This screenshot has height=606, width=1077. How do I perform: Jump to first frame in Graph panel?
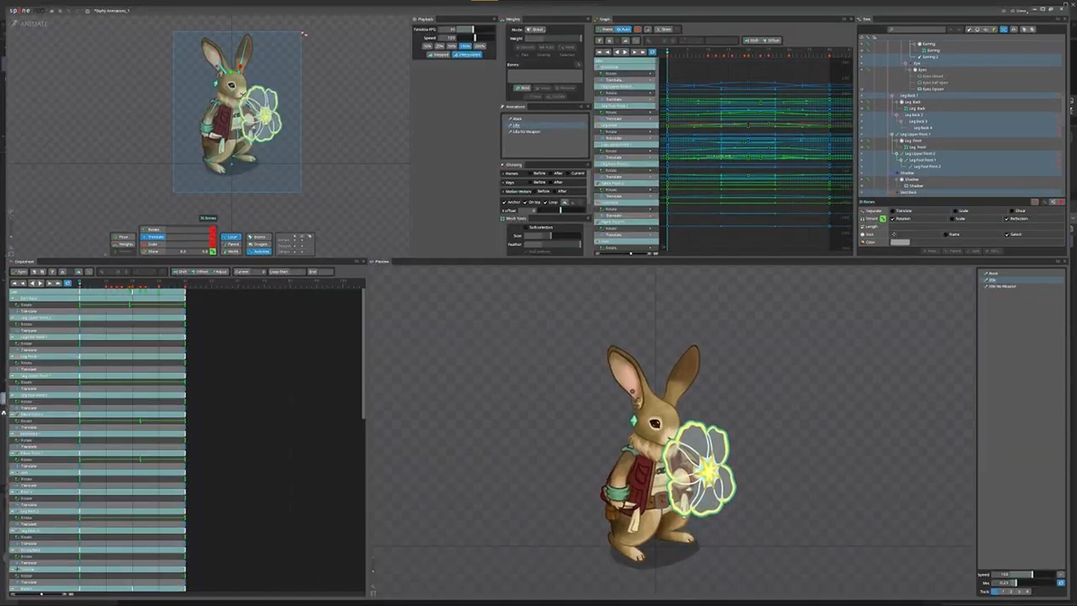(x=599, y=52)
